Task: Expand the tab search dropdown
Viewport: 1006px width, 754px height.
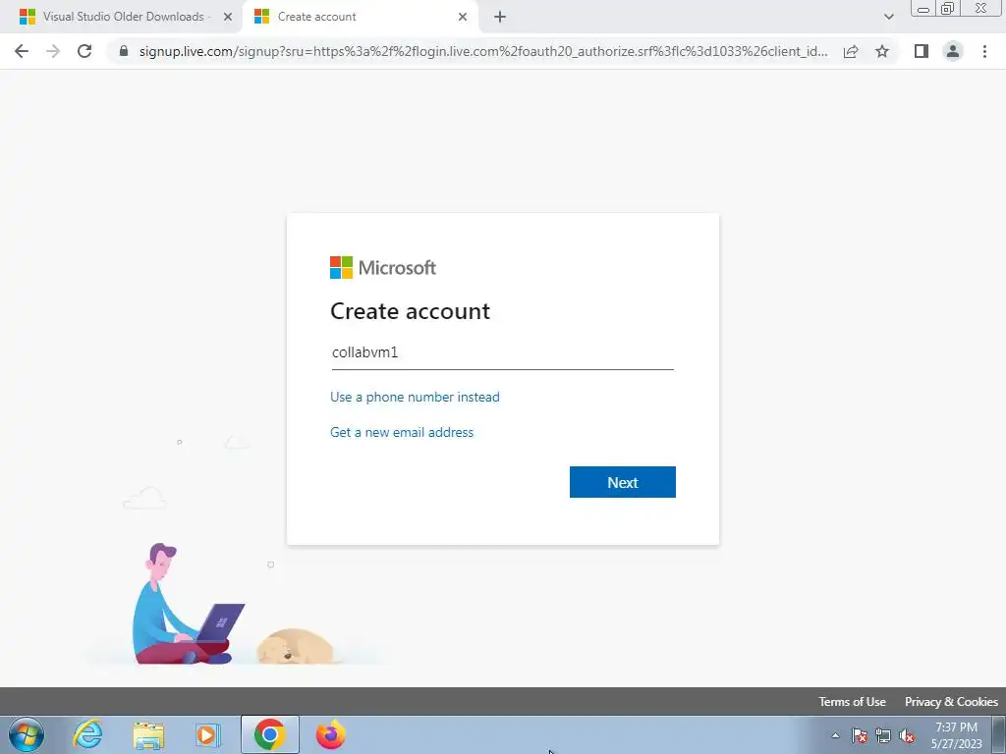Action: click(x=888, y=17)
